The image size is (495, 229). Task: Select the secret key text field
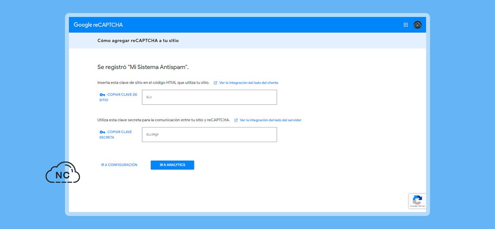coord(209,135)
